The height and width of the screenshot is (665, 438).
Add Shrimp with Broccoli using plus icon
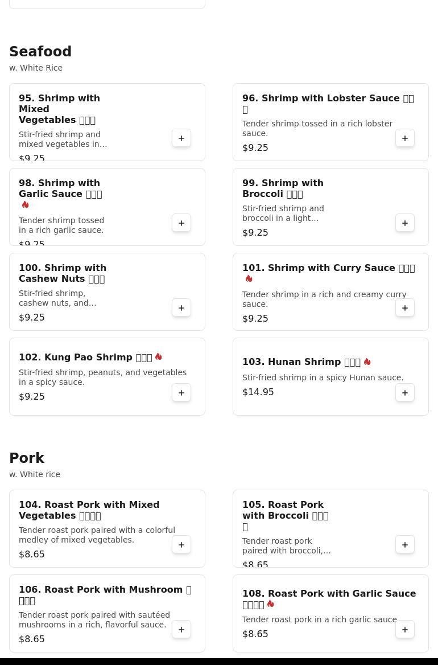pos(405,223)
